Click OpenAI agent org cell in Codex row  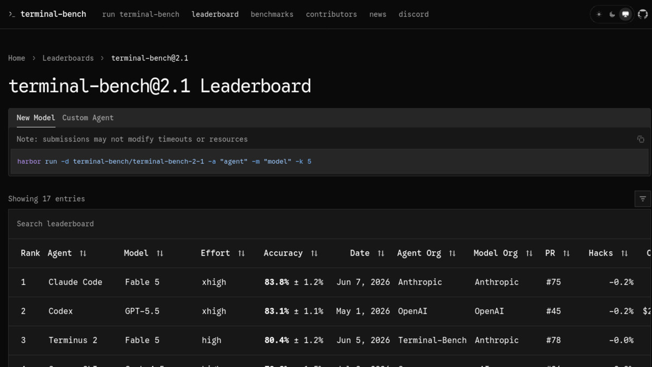tap(413, 312)
